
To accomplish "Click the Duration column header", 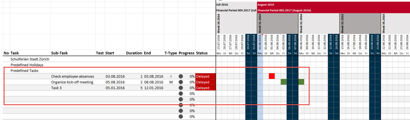I will coord(134,53).
